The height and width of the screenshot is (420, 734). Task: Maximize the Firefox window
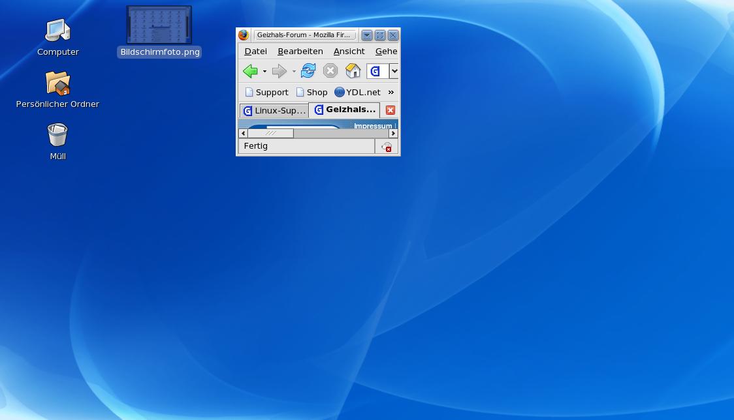[x=380, y=35]
